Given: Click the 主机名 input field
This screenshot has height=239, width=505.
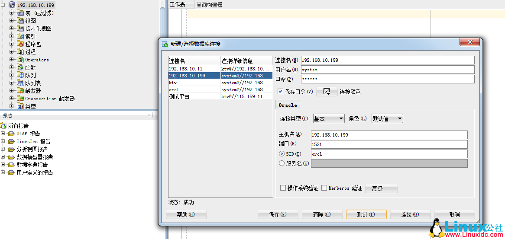Looking at the screenshot, I should [x=389, y=134].
